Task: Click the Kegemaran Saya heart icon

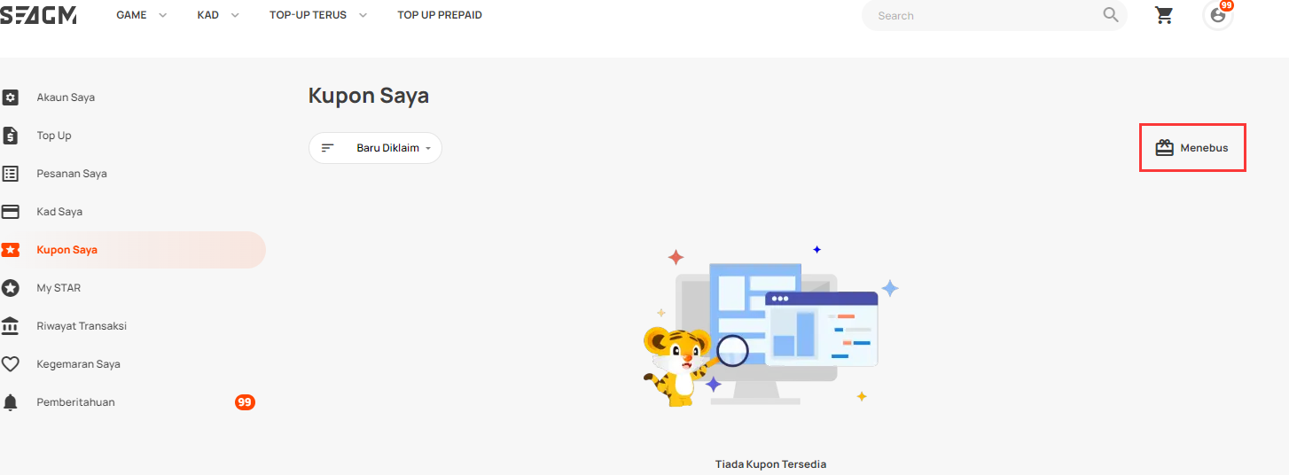Action: tap(11, 364)
